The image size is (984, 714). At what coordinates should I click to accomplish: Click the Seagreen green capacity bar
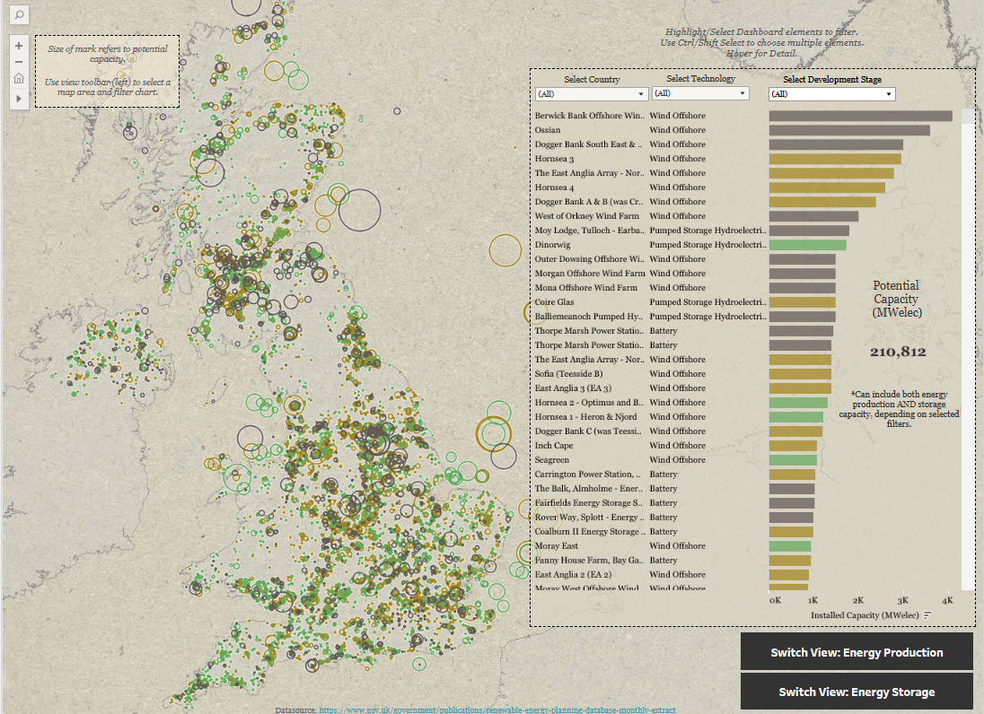[793, 460]
